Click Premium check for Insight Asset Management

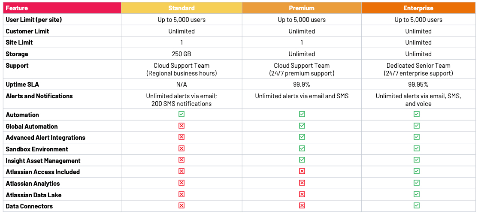pyautogui.click(x=302, y=160)
